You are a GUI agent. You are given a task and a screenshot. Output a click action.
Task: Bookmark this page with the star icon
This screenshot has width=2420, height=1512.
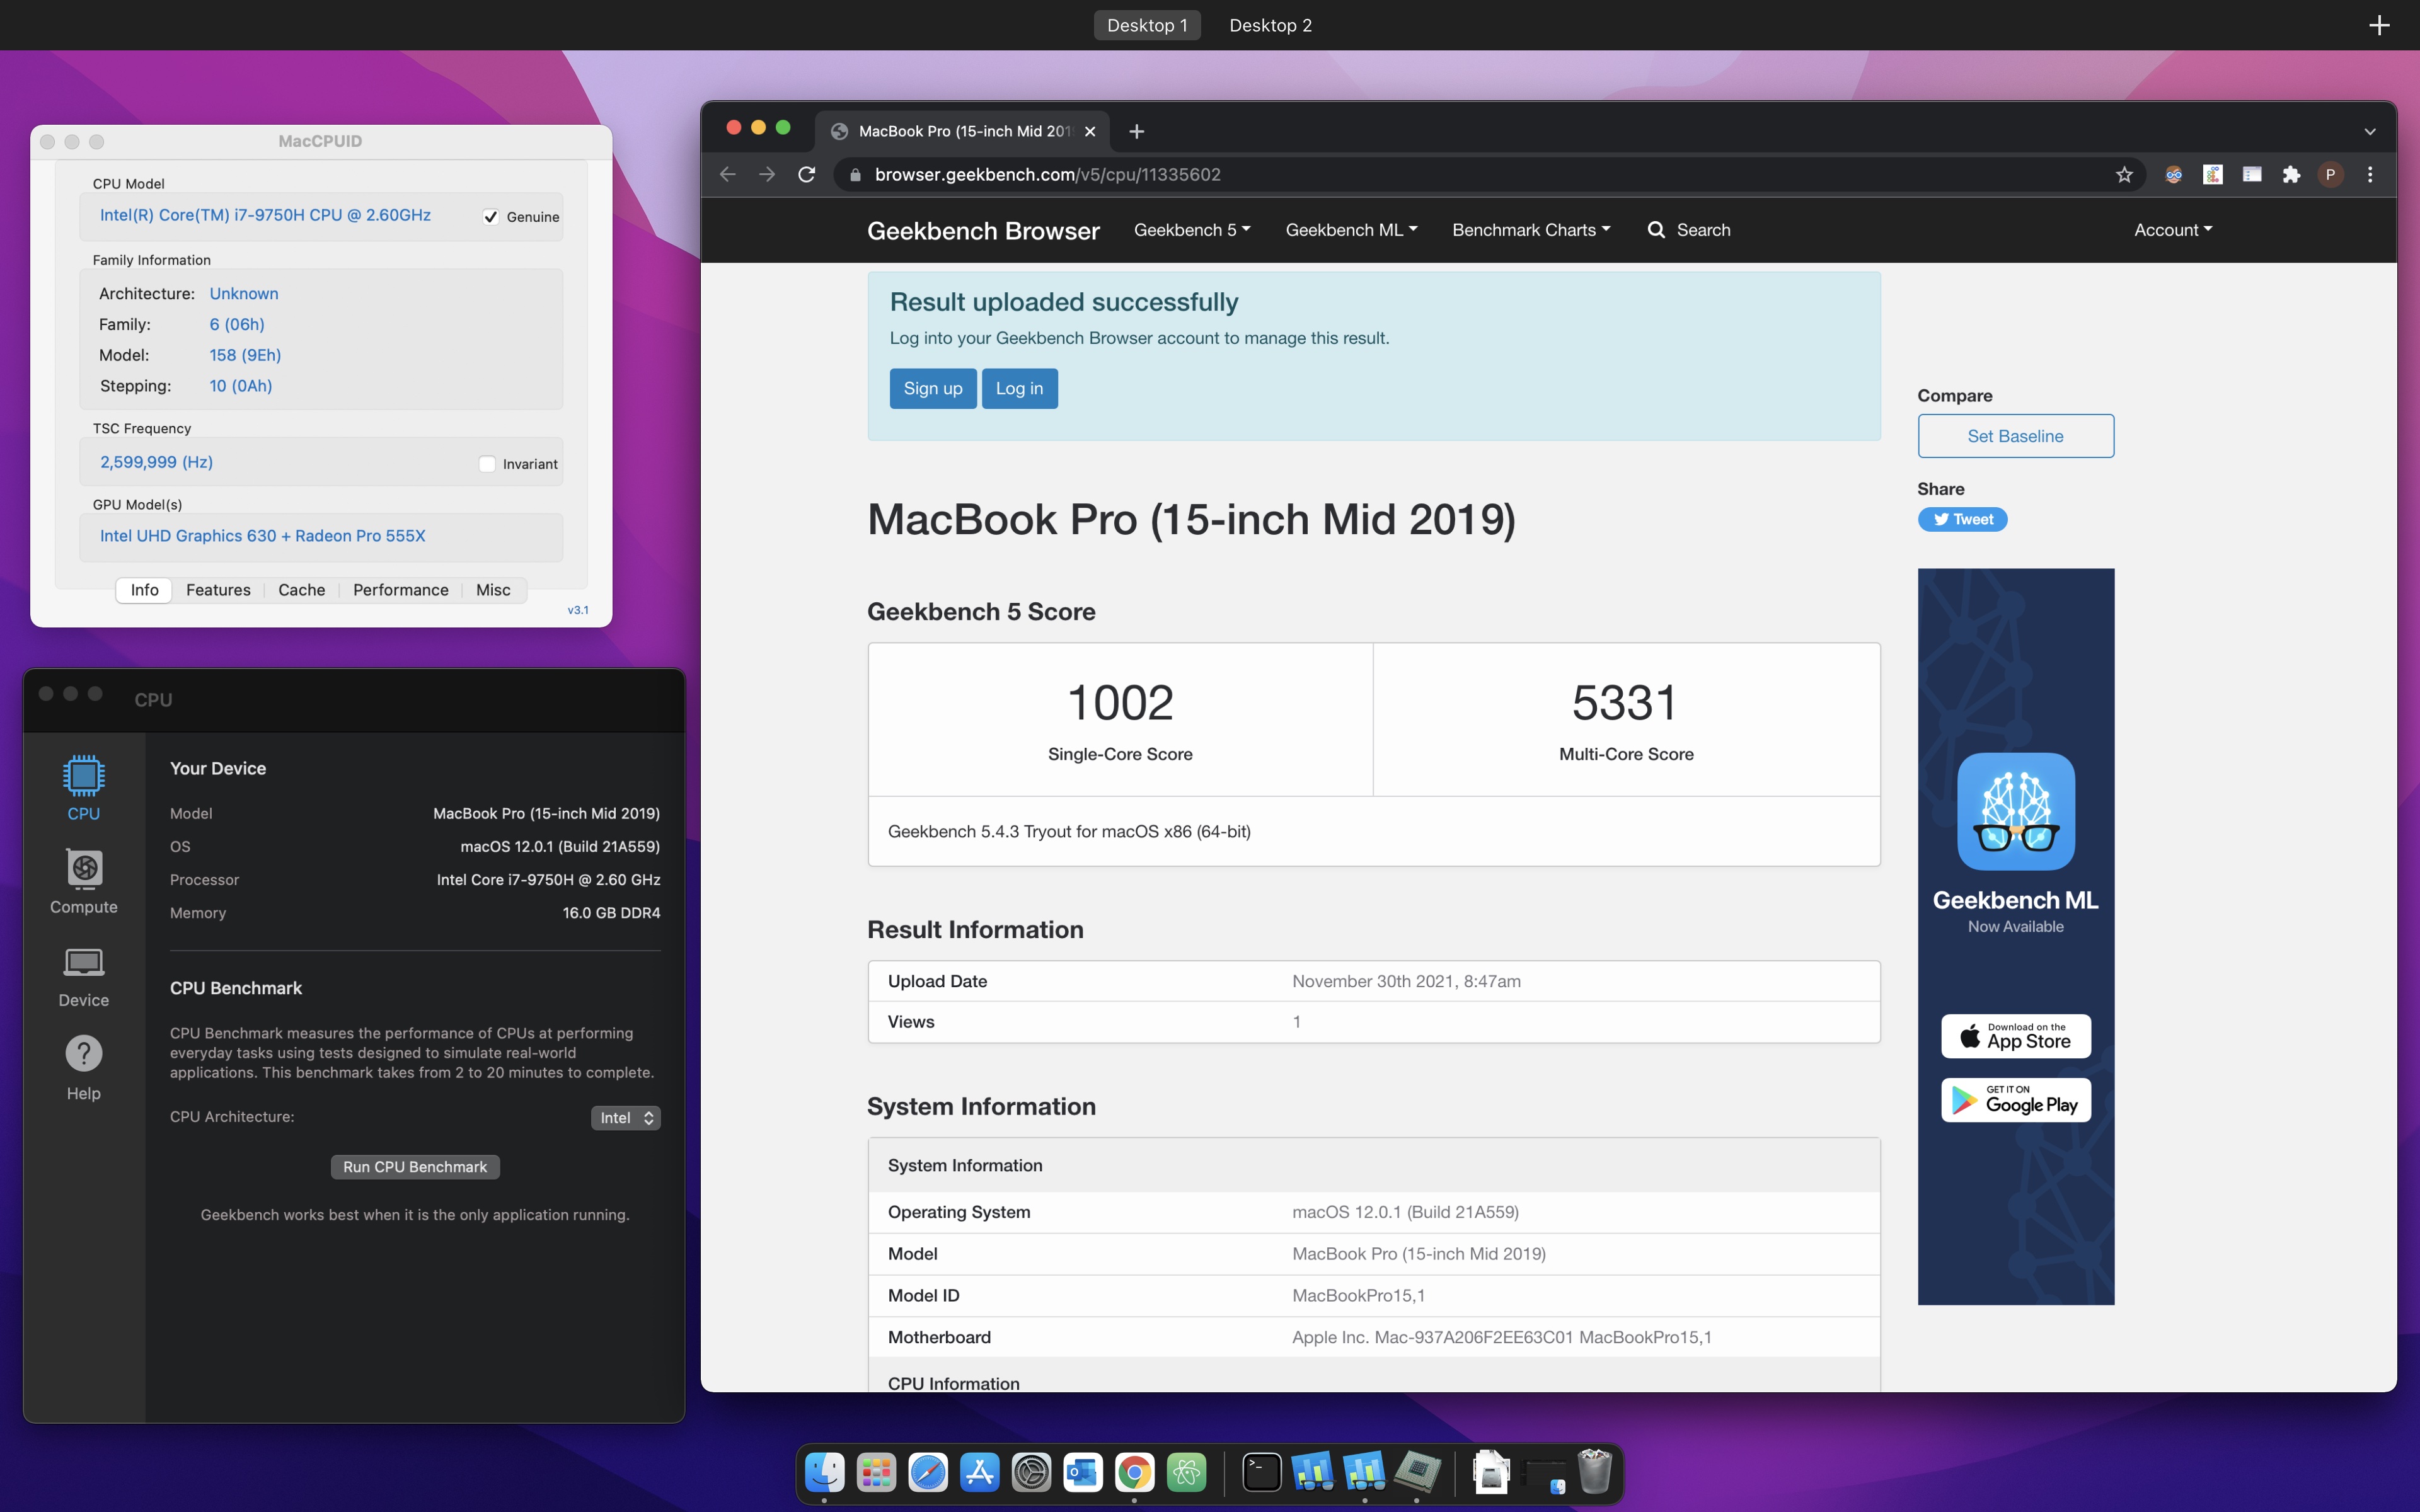[2124, 174]
